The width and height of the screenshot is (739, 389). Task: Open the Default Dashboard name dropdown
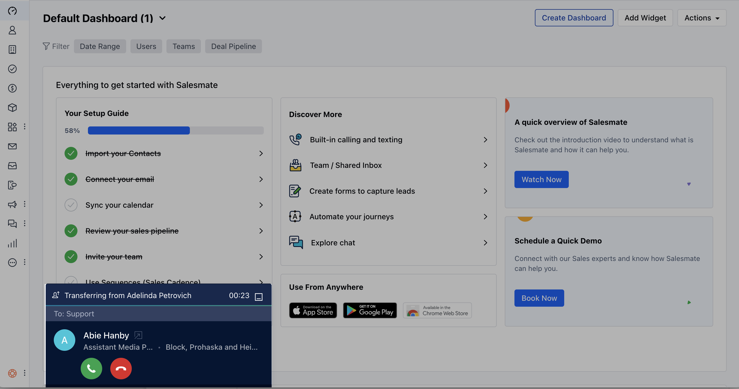[x=162, y=18]
